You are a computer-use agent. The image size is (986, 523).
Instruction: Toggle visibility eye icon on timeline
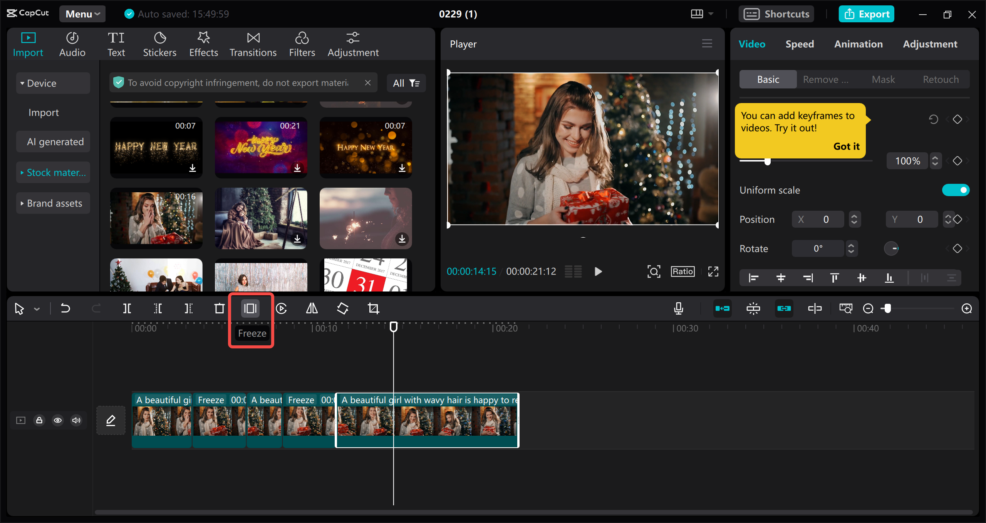point(58,420)
